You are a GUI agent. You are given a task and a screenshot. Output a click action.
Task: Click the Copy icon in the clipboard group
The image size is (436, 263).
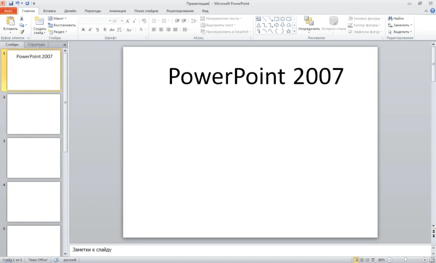tap(22, 25)
